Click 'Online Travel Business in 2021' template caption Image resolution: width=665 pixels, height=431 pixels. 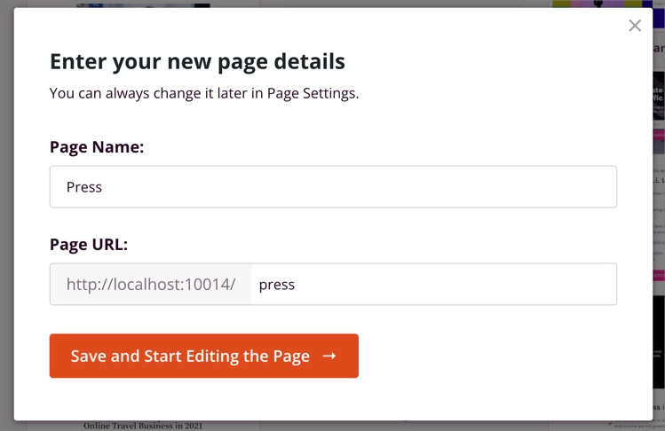pos(143,426)
